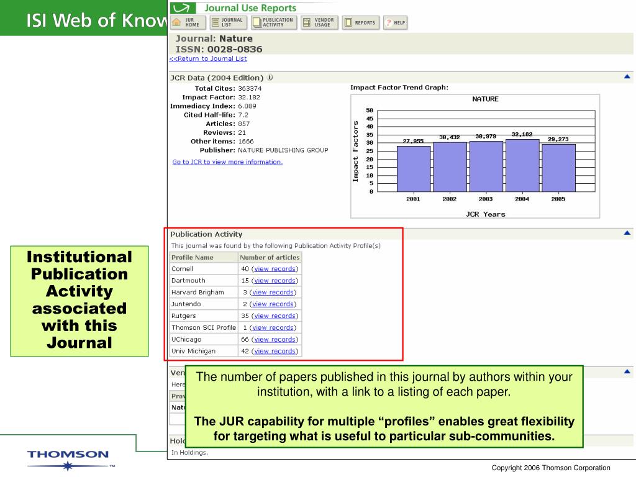
Task: Select the Harvard Brigham profile cell
Action: click(x=204, y=292)
